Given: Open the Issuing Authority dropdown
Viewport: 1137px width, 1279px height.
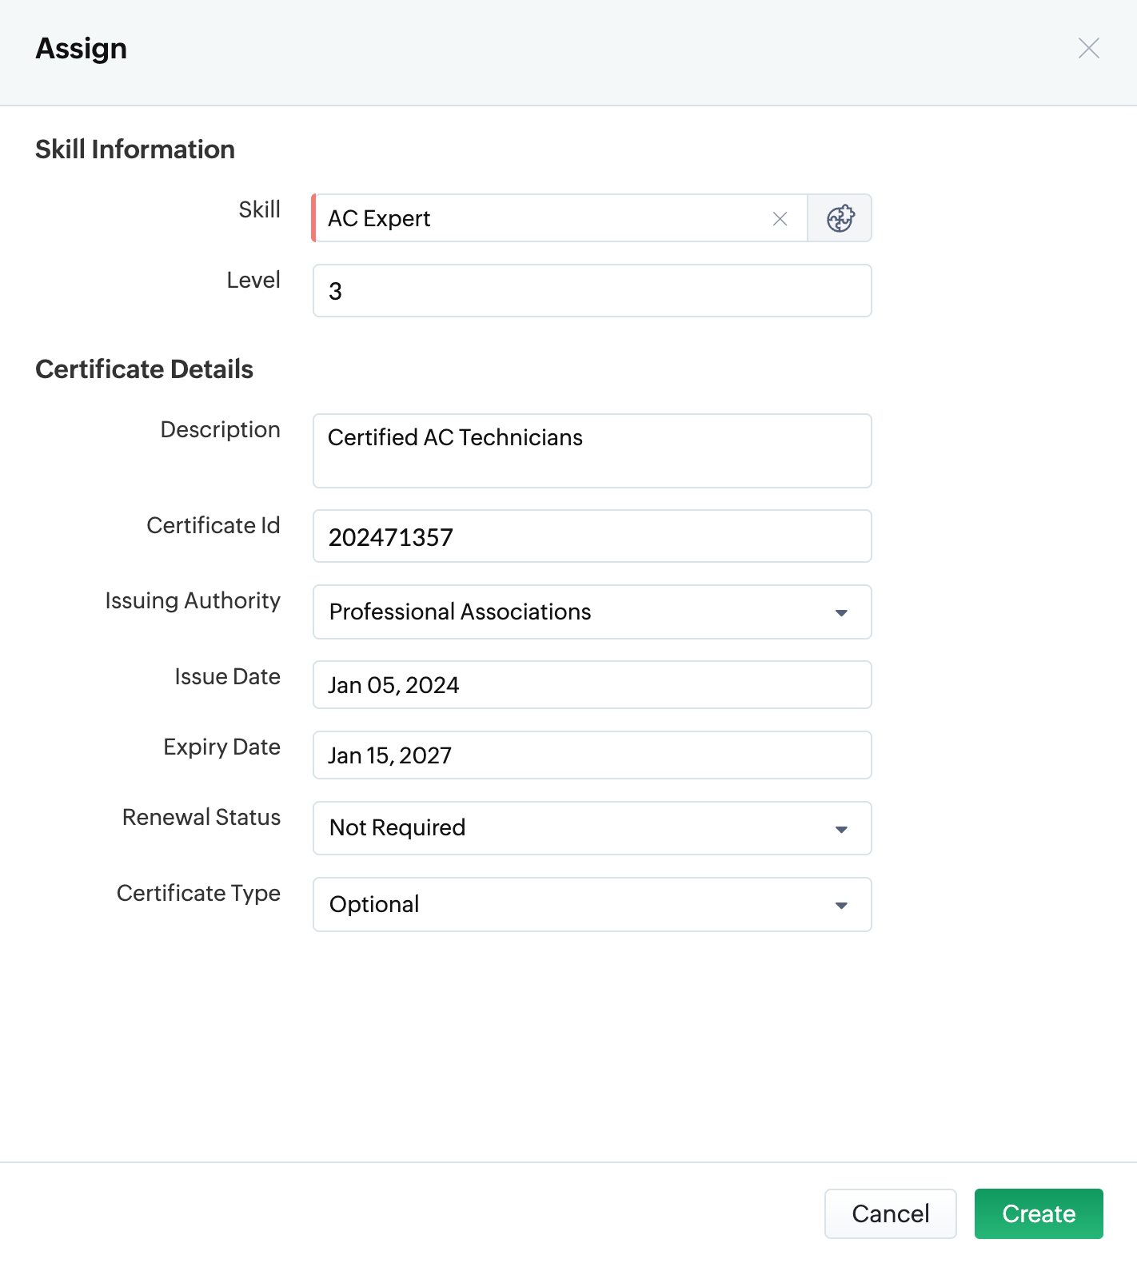Looking at the screenshot, I should pos(576,612).
